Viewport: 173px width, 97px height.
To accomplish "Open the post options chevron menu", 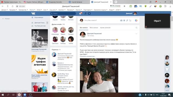I will click(136, 34).
